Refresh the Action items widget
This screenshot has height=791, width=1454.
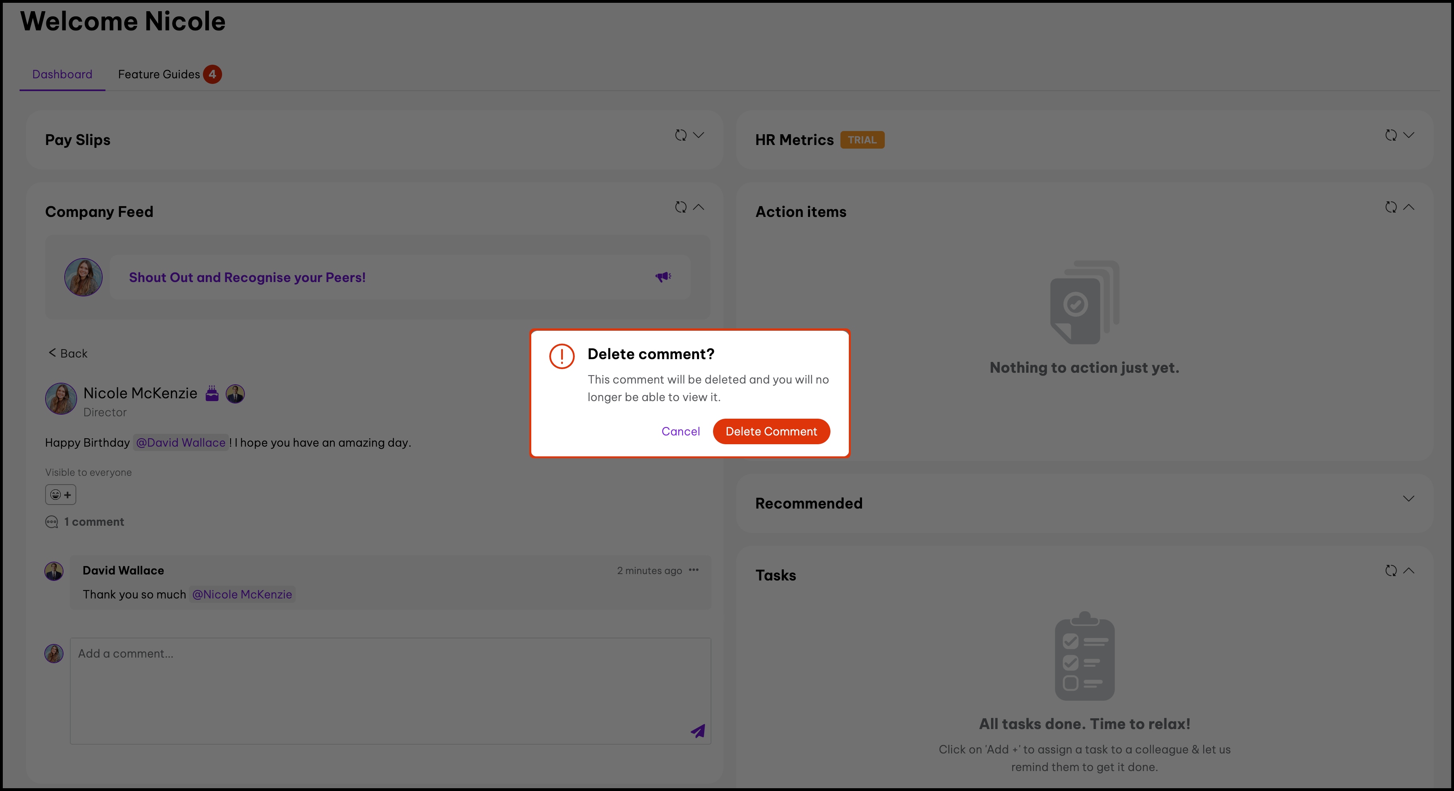[x=1391, y=207]
